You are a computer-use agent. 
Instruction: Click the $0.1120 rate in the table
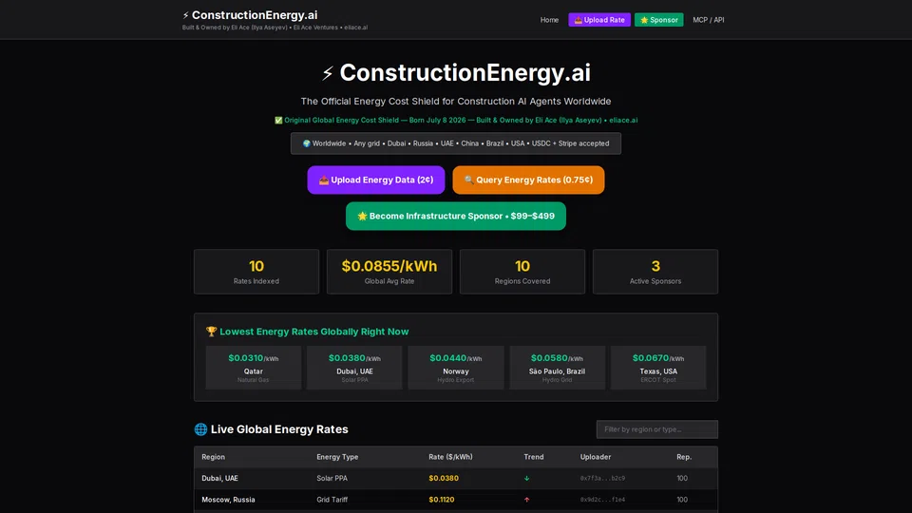point(442,500)
